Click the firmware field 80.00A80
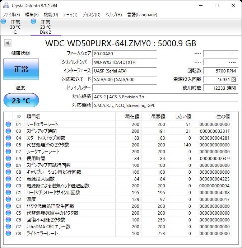This screenshot has height=248, width=242. (x=124, y=53)
